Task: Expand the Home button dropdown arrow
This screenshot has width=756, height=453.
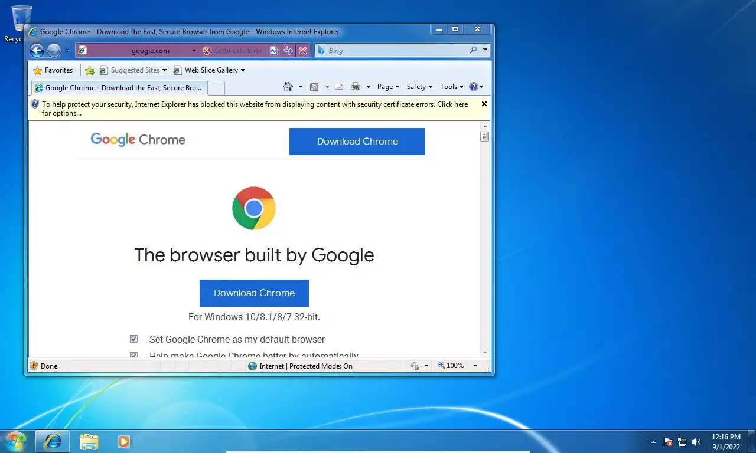Action: pyautogui.click(x=301, y=87)
